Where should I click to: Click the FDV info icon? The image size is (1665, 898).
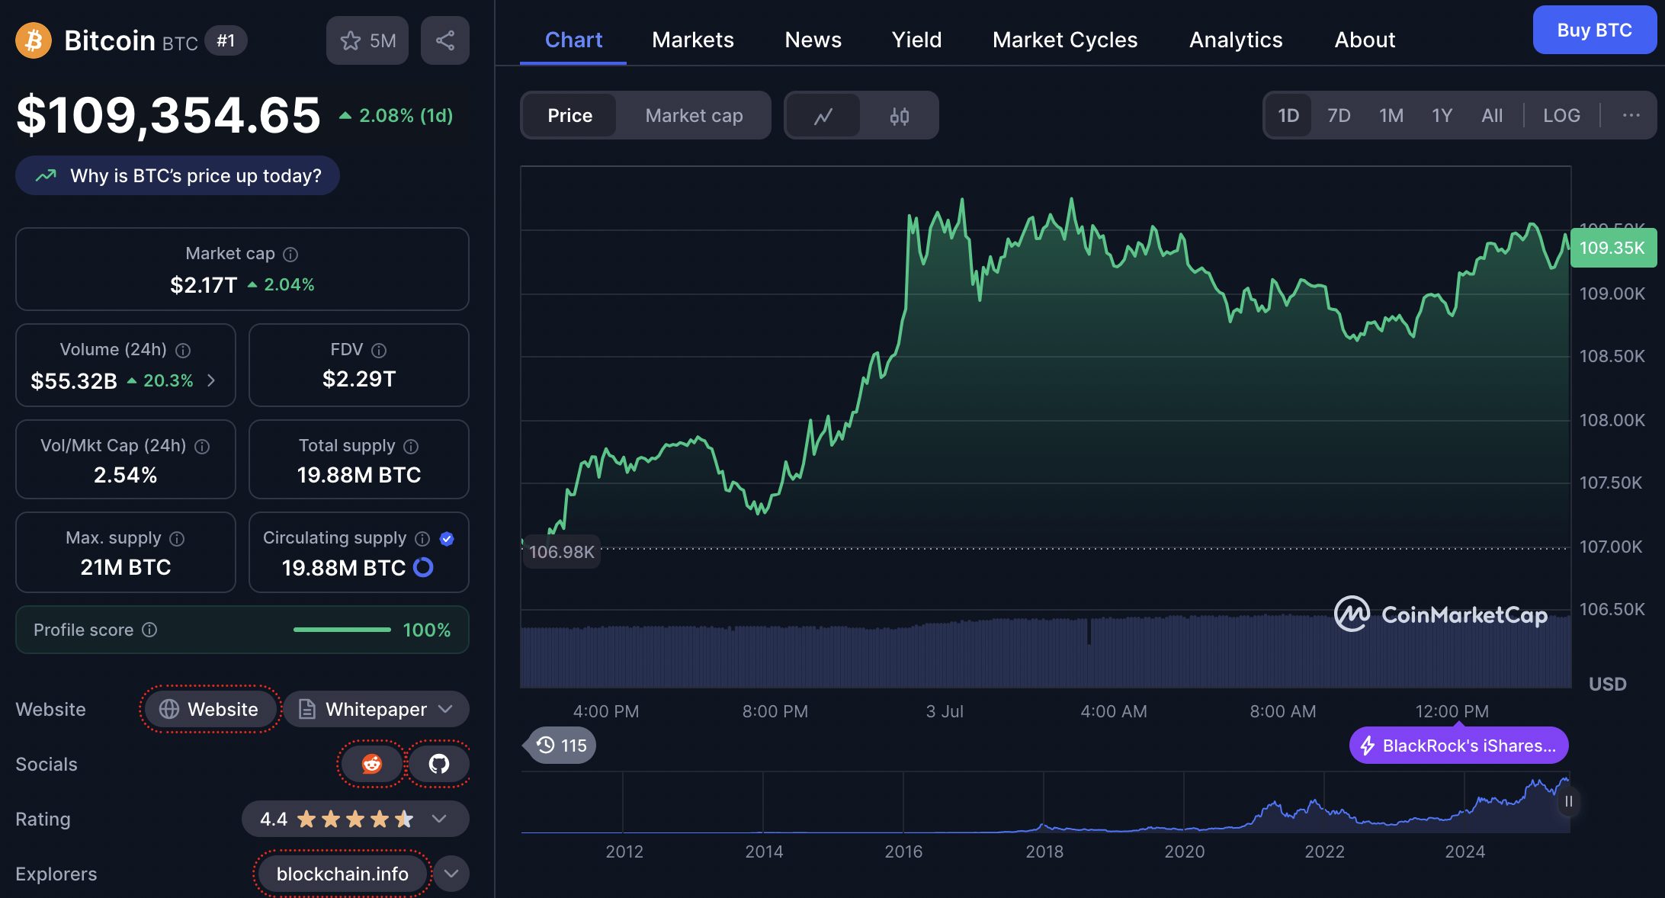[x=379, y=350]
